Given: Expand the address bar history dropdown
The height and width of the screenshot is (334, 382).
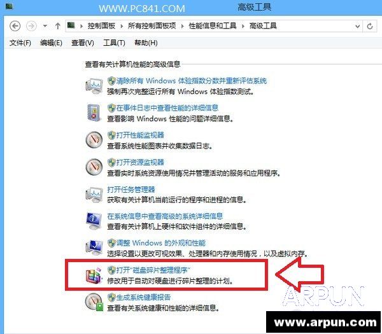Looking at the screenshot, I should (x=357, y=26).
